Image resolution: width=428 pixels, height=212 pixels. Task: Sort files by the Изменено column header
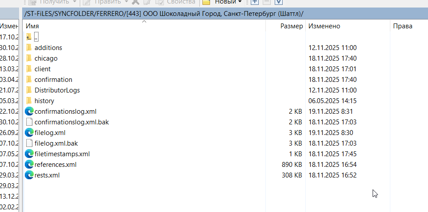348,26
